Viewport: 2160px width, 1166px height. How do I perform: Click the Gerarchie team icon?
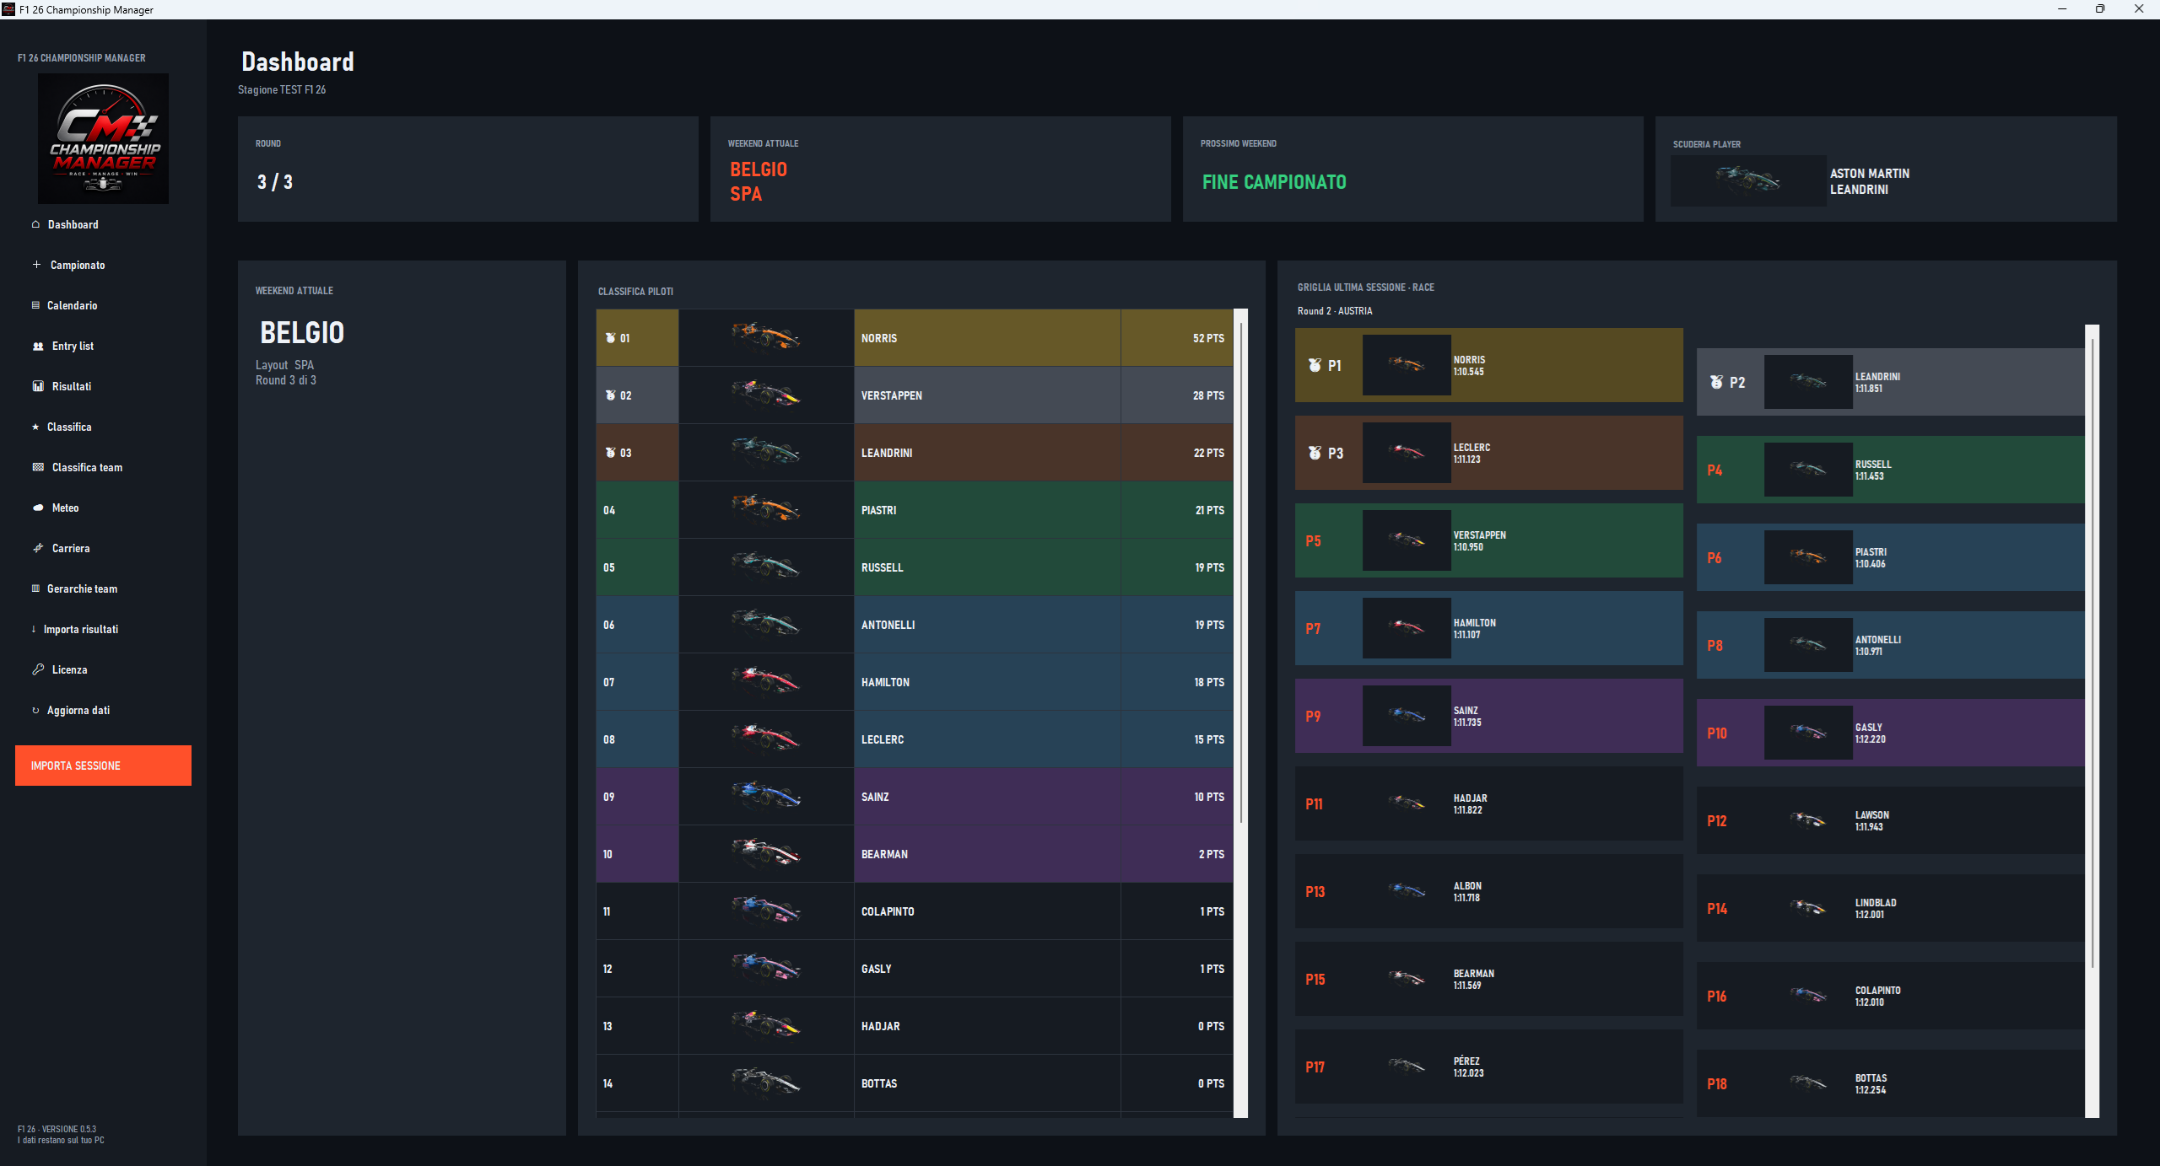coord(35,588)
